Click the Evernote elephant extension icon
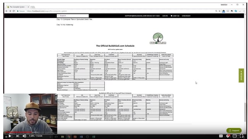 (x=232, y=11)
